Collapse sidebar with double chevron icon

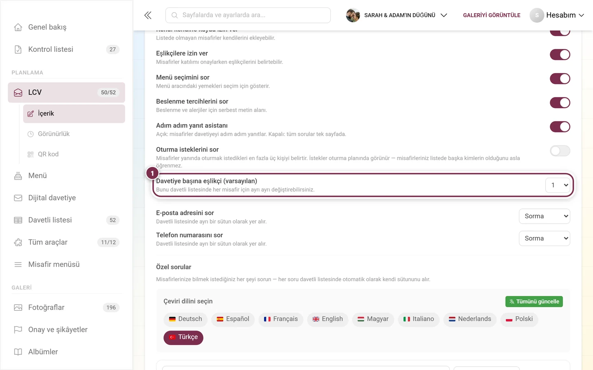pyautogui.click(x=148, y=15)
